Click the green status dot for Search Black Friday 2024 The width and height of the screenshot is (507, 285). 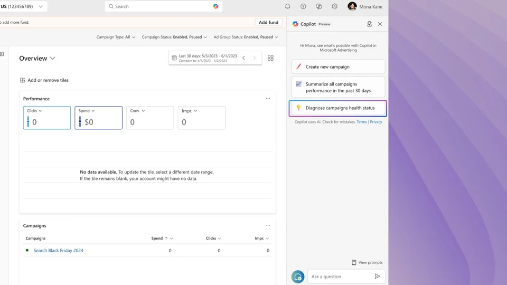(27, 250)
